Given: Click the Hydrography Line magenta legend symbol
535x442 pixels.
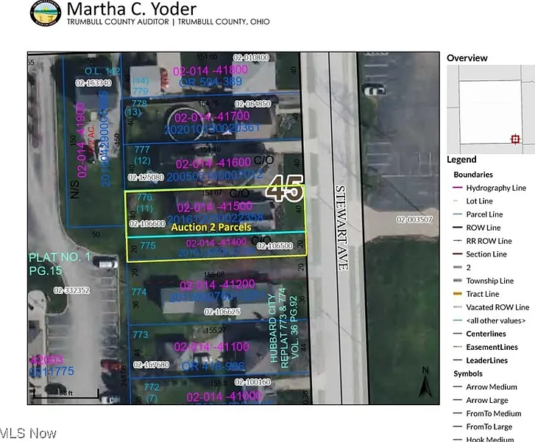Looking at the screenshot, I should 458,188.
